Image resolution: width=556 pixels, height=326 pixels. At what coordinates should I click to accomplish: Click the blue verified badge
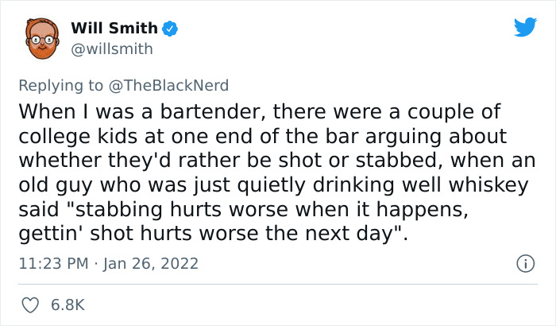(169, 29)
